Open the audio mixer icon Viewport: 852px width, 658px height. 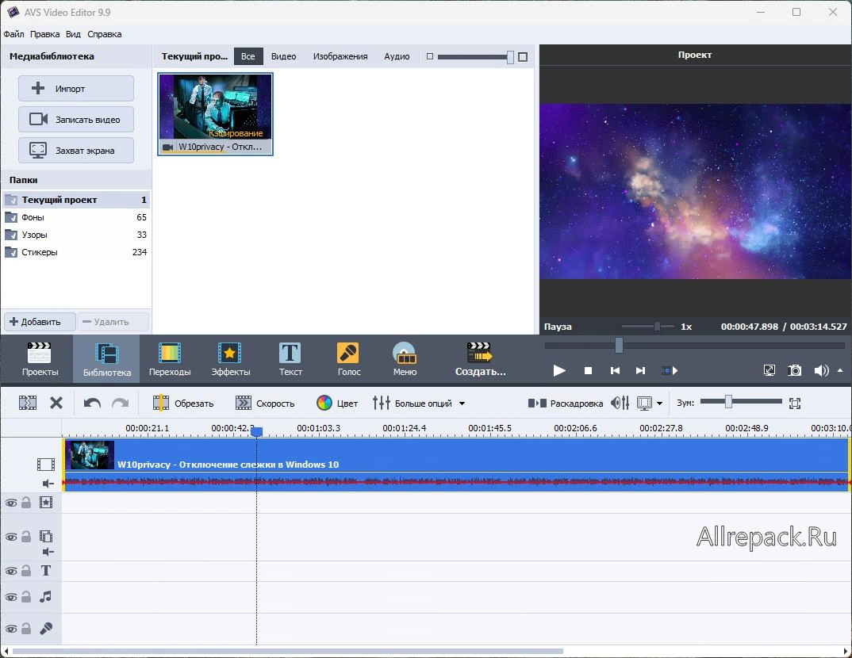pyautogui.click(x=620, y=403)
